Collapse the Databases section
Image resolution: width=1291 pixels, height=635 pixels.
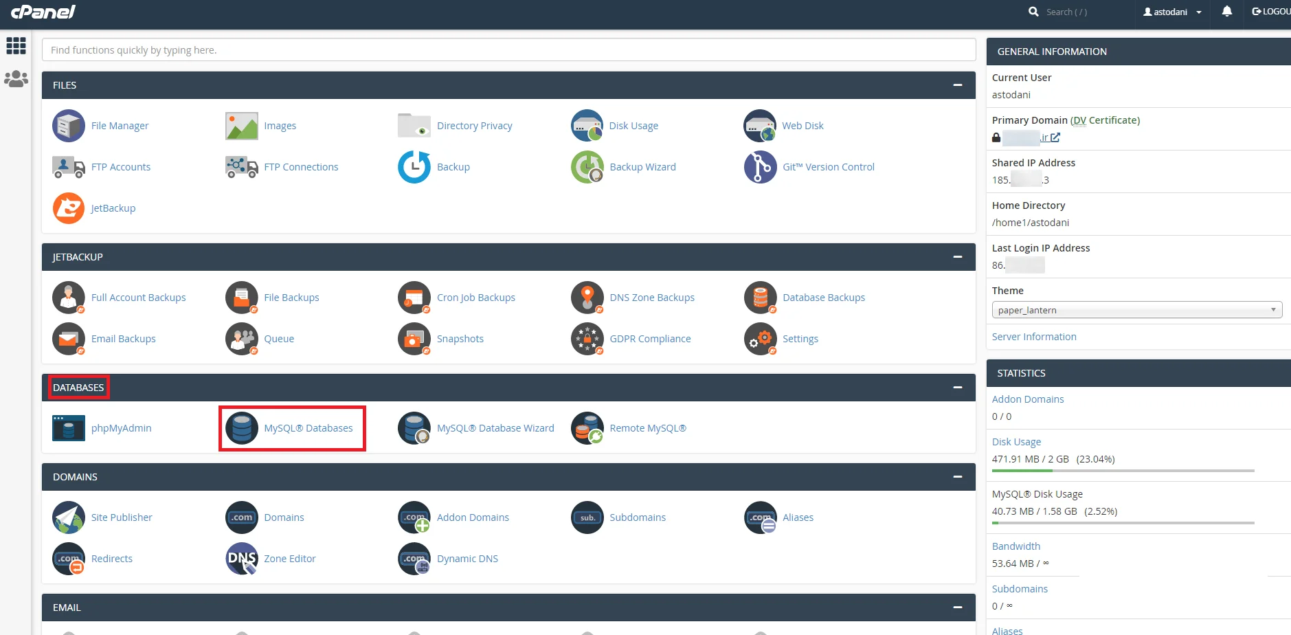(x=957, y=388)
